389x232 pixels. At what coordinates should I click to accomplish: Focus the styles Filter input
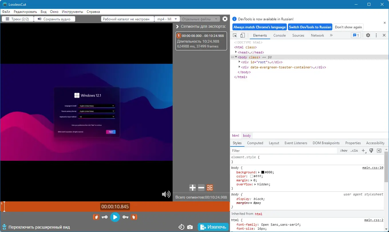(x=284, y=150)
